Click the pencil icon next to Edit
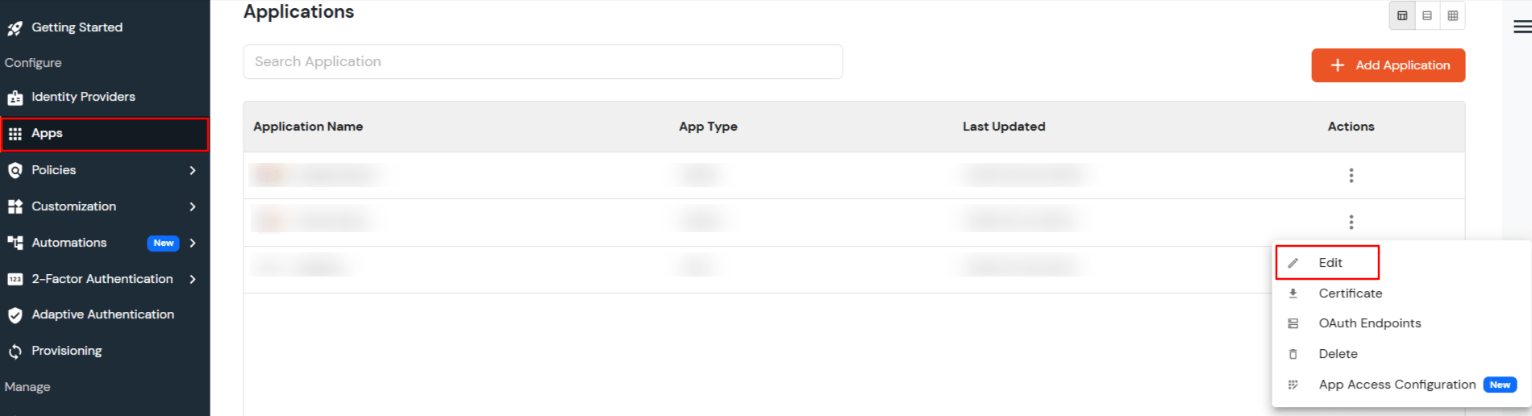 pyautogui.click(x=1293, y=264)
